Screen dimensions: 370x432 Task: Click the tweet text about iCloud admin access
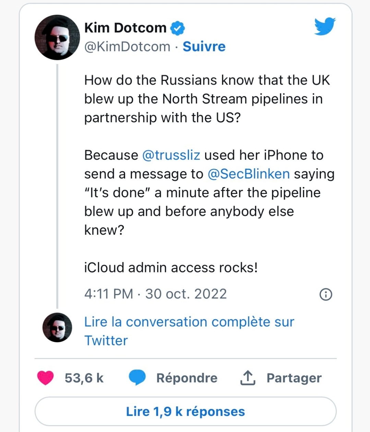click(171, 268)
